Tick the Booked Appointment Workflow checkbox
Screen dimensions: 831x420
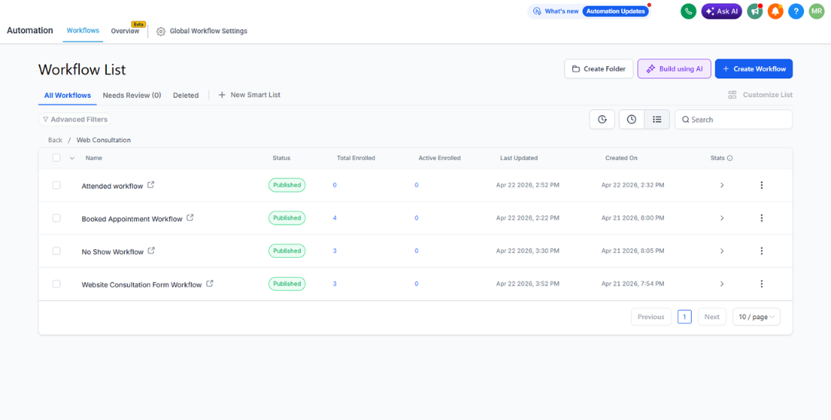pyautogui.click(x=57, y=218)
